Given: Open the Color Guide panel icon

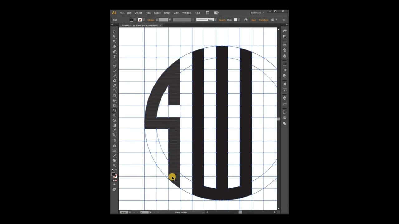Looking at the screenshot, I should pos(284,36).
